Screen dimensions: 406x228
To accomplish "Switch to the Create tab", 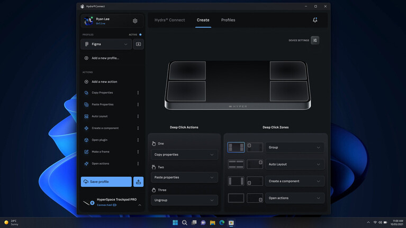I will pyautogui.click(x=203, y=20).
